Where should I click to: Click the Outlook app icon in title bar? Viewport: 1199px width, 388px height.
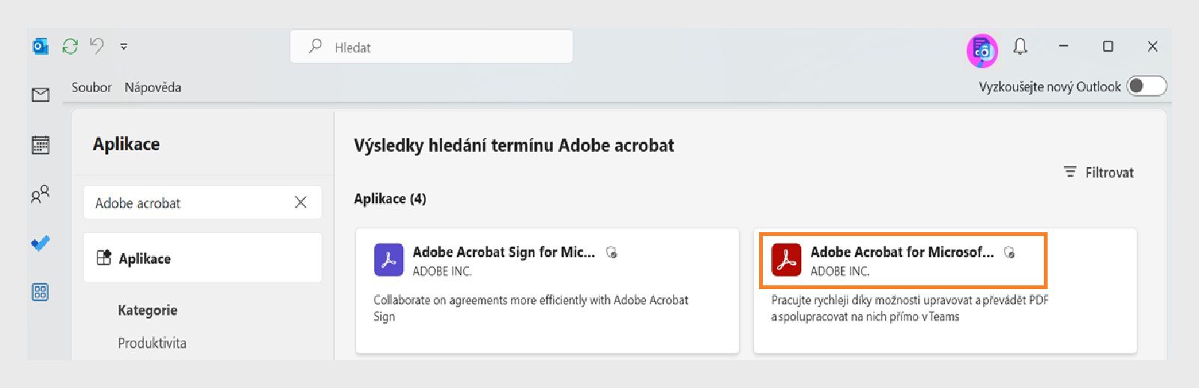coord(40,46)
